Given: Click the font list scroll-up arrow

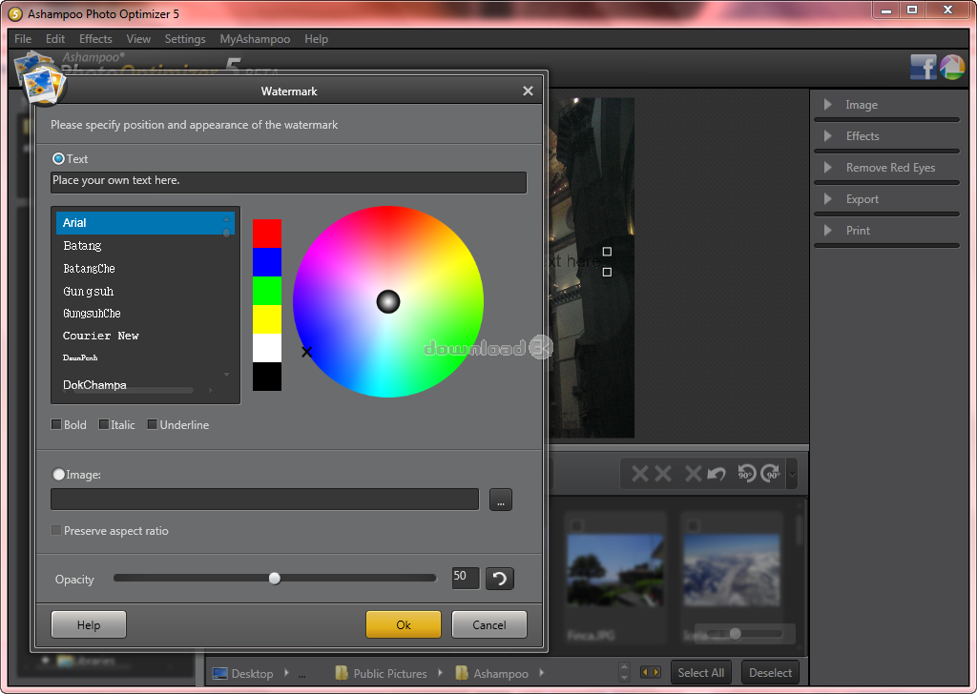Looking at the screenshot, I should (227, 219).
